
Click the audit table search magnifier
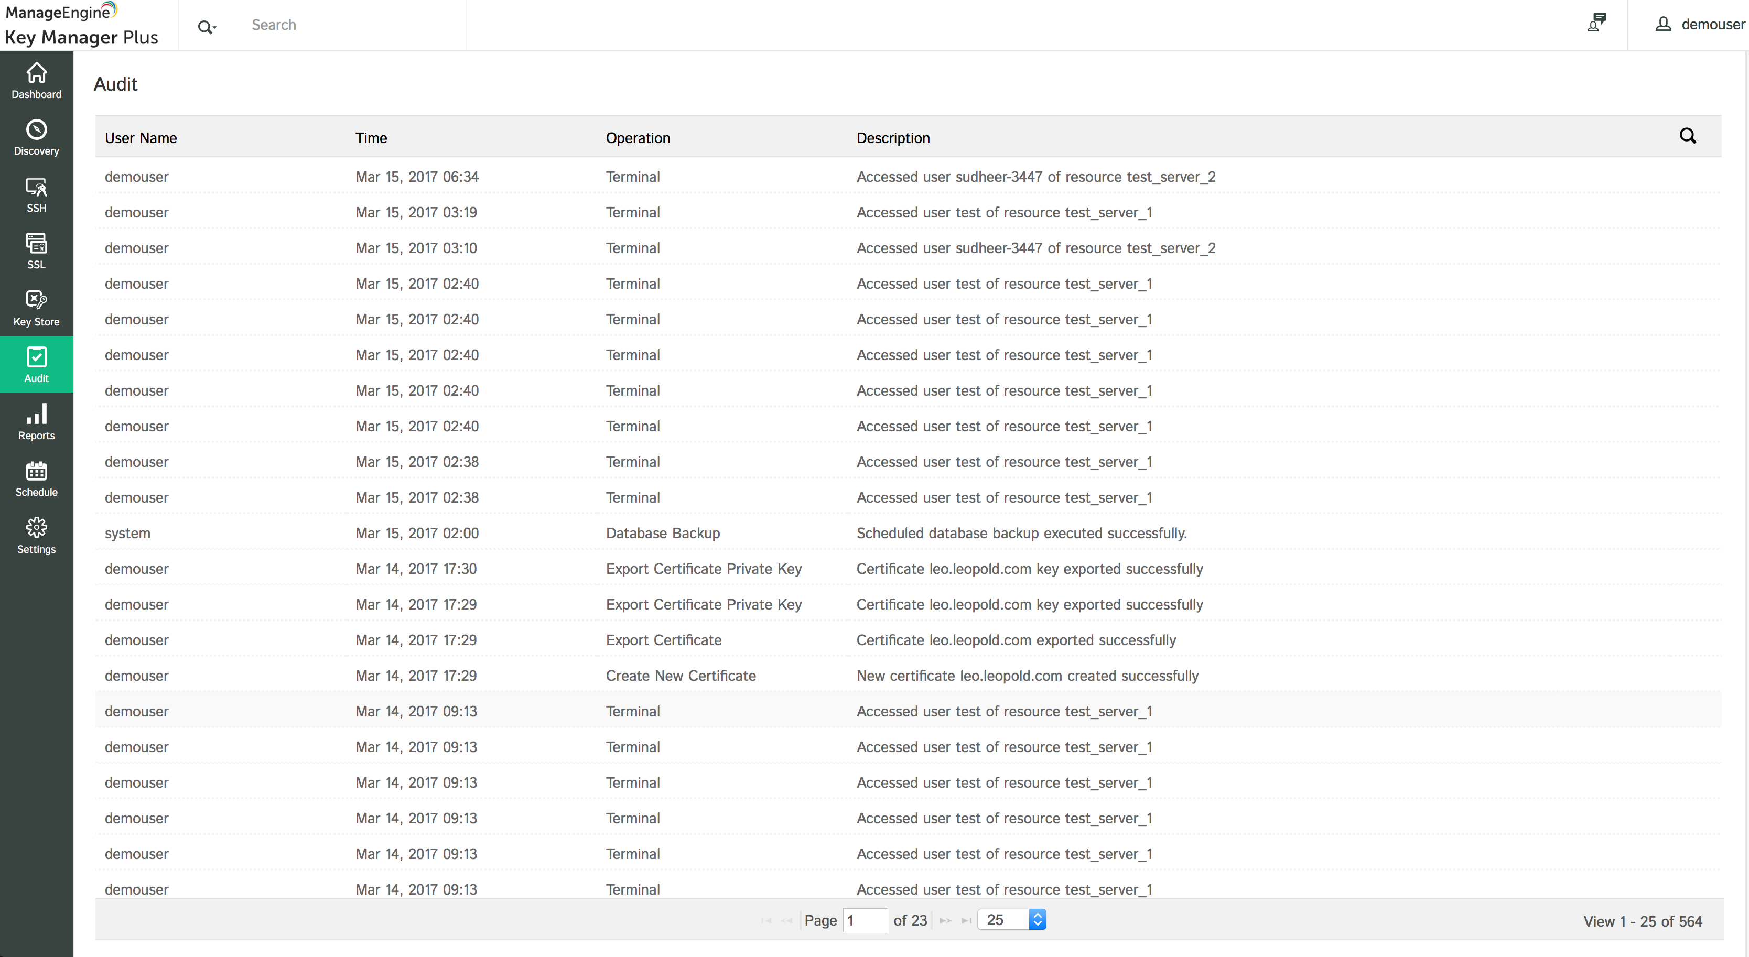(x=1687, y=136)
